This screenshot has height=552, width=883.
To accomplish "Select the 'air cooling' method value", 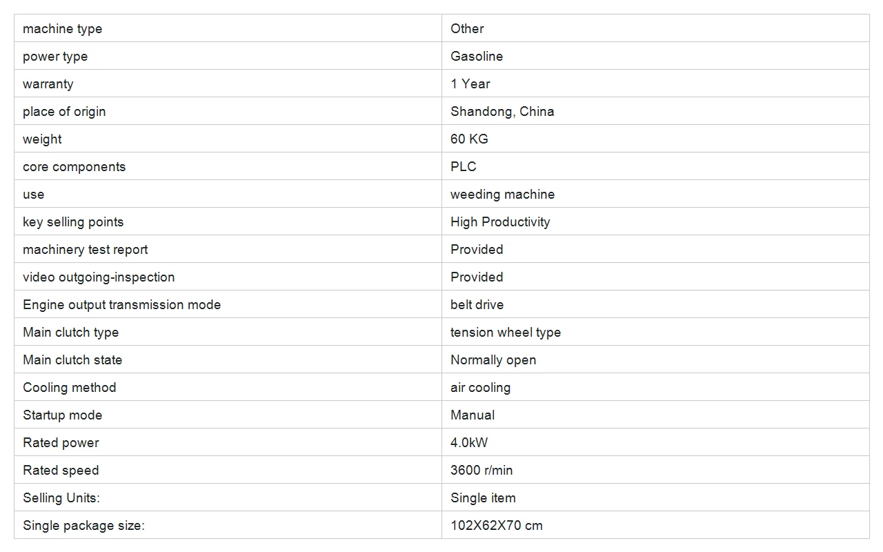I will pyautogui.click(x=480, y=387).
